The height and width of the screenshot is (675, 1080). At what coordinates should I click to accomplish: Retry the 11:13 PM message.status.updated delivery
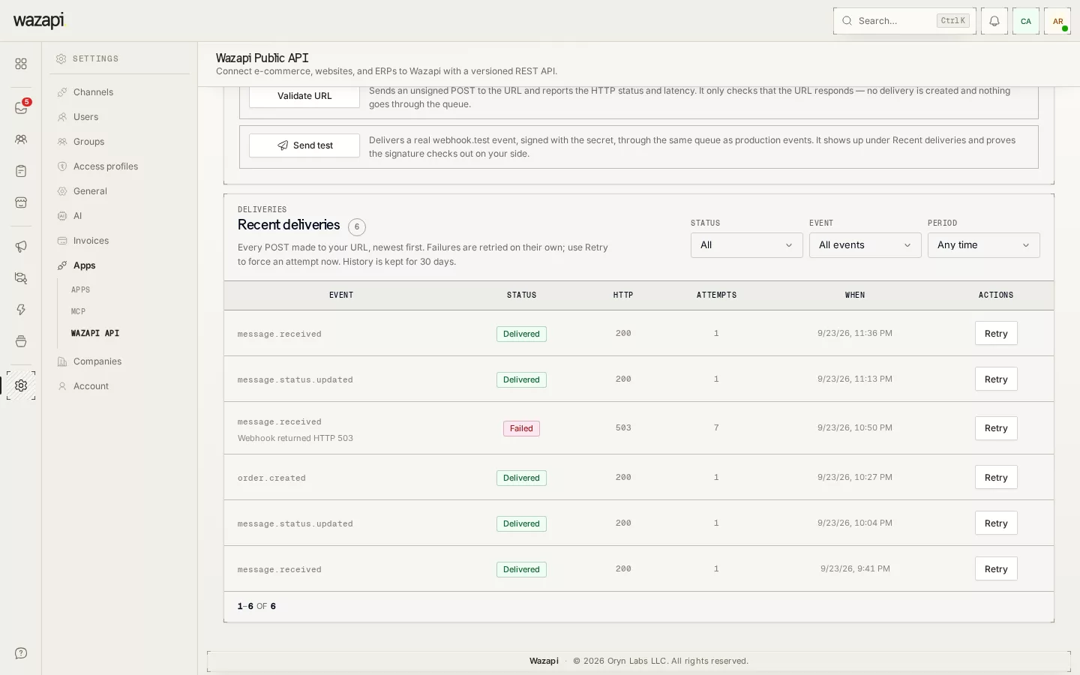(x=996, y=379)
